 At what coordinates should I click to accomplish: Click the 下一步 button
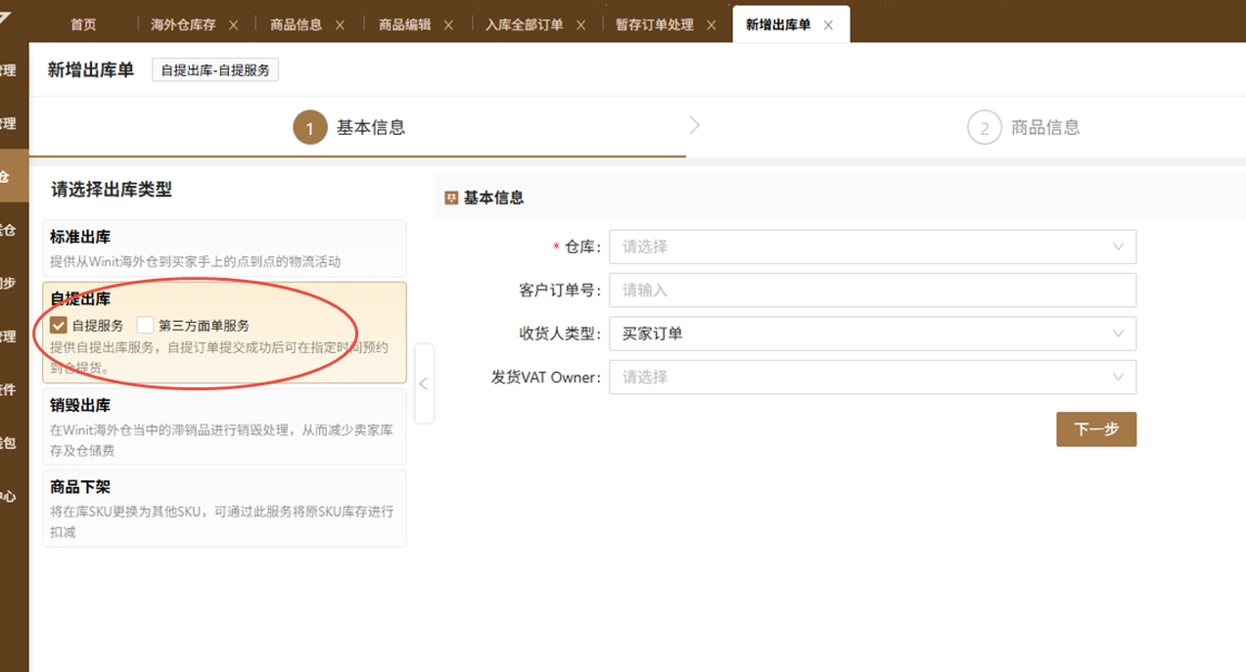[x=1096, y=429]
